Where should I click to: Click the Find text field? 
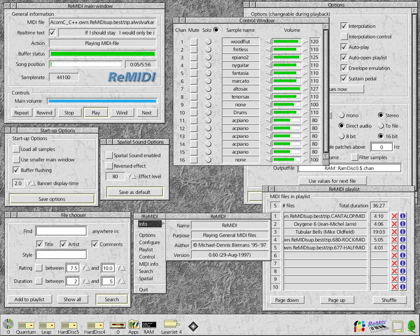coord(61,231)
